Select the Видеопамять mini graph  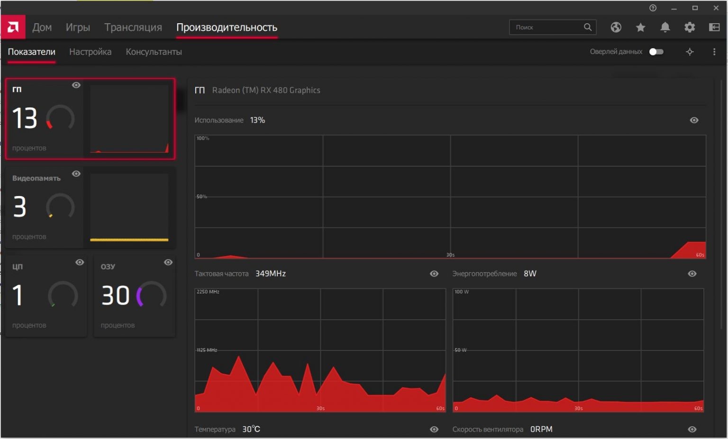pyautogui.click(x=129, y=208)
